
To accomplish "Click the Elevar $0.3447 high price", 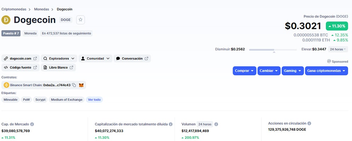I will 314,49.
